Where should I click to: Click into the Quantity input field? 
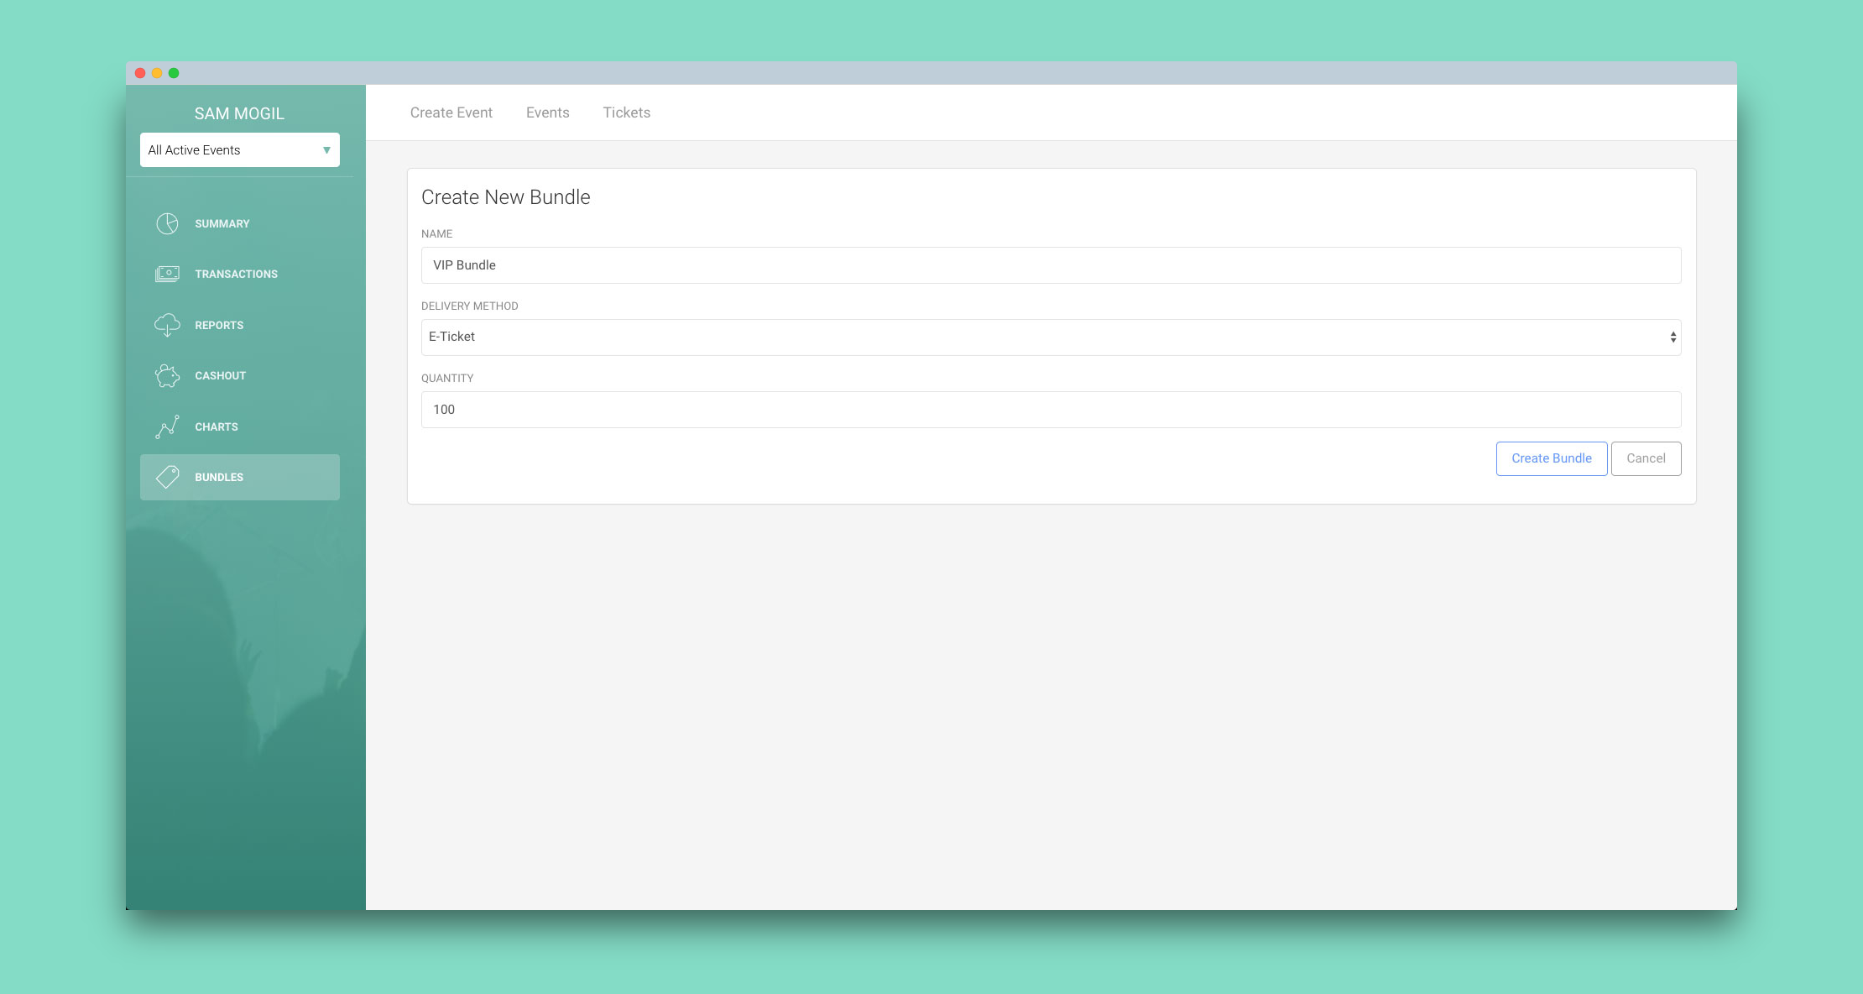tap(1051, 410)
